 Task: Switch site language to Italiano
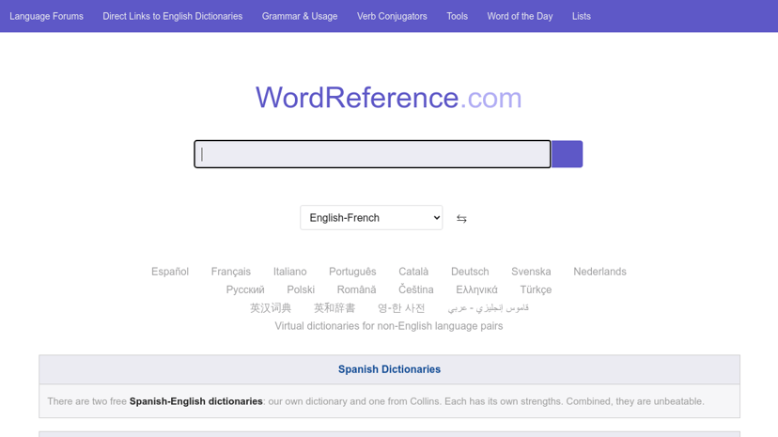click(289, 272)
